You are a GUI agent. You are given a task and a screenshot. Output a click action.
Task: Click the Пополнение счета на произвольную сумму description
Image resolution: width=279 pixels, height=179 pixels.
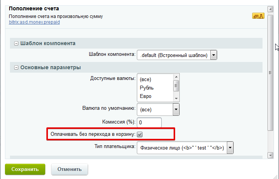[x=56, y=16]
